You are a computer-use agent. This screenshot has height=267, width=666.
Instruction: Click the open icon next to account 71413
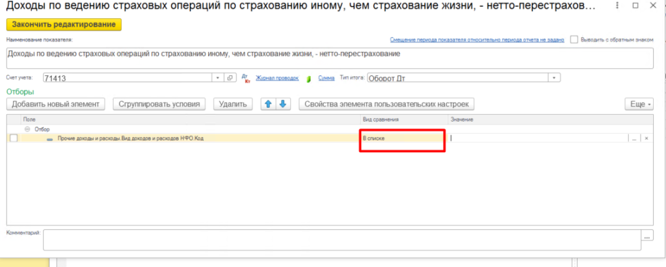point(230,78)
